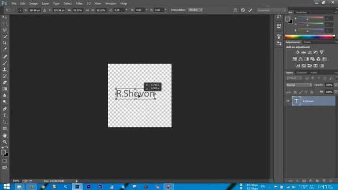
Task: Open the Interpolation dropdown
Action: [x=195, y=10]
